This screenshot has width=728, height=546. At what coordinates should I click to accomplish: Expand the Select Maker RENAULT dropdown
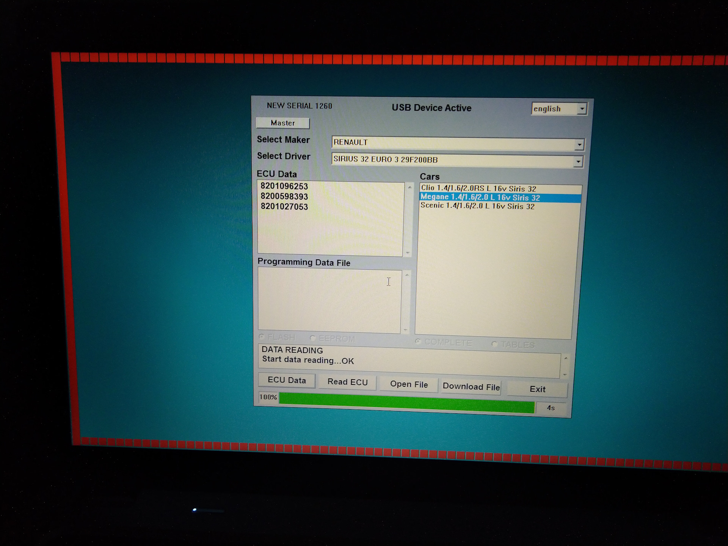coord(579,144)
